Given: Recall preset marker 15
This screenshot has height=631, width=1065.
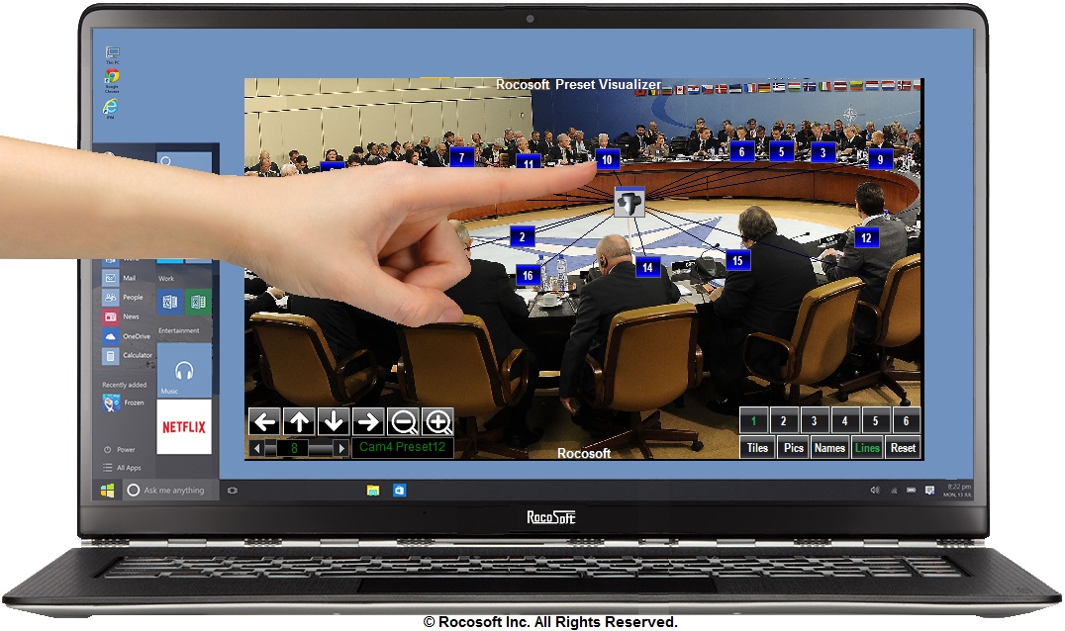Looking at the screenshot, I should point(737,260).
